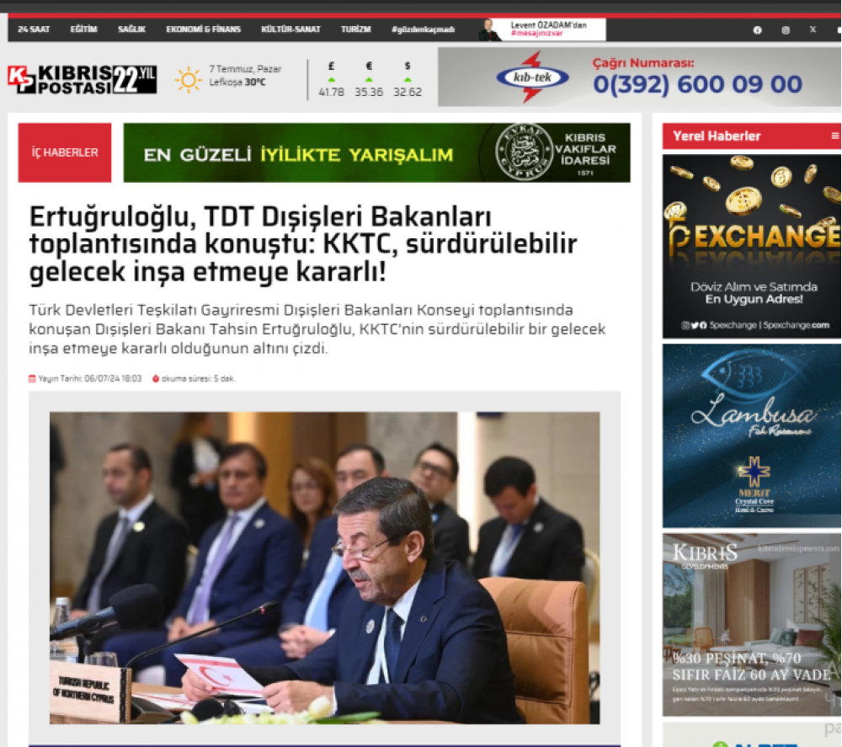Click the kıb-tek logo in banner
This screenshot has height=747, width=842.
tap(532, 77)
